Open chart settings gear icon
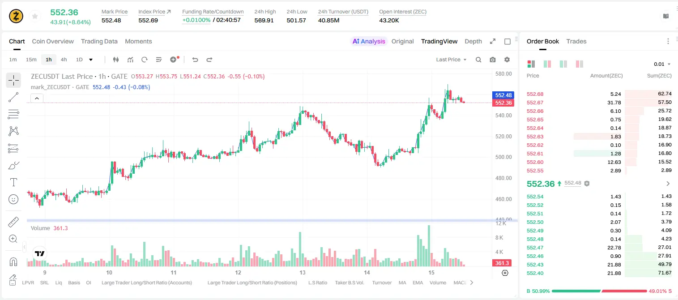The height and width of the screenshot is (300, 678). point(507,60)
